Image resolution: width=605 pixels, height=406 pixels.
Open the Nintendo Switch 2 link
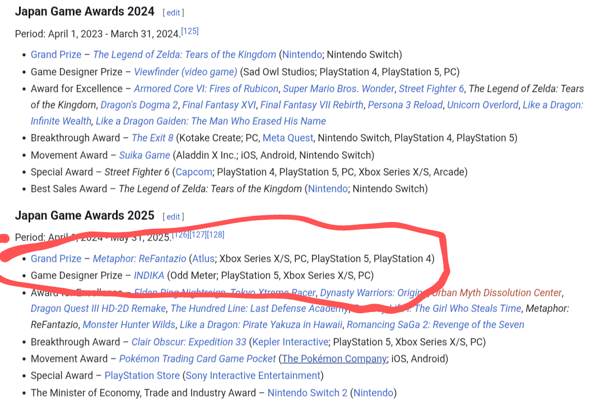coord(308,393)
